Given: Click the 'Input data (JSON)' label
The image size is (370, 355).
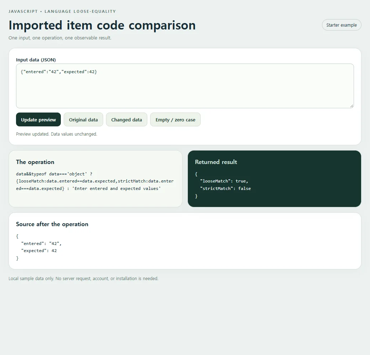Looking at the screenshot, I should [36, 60].
